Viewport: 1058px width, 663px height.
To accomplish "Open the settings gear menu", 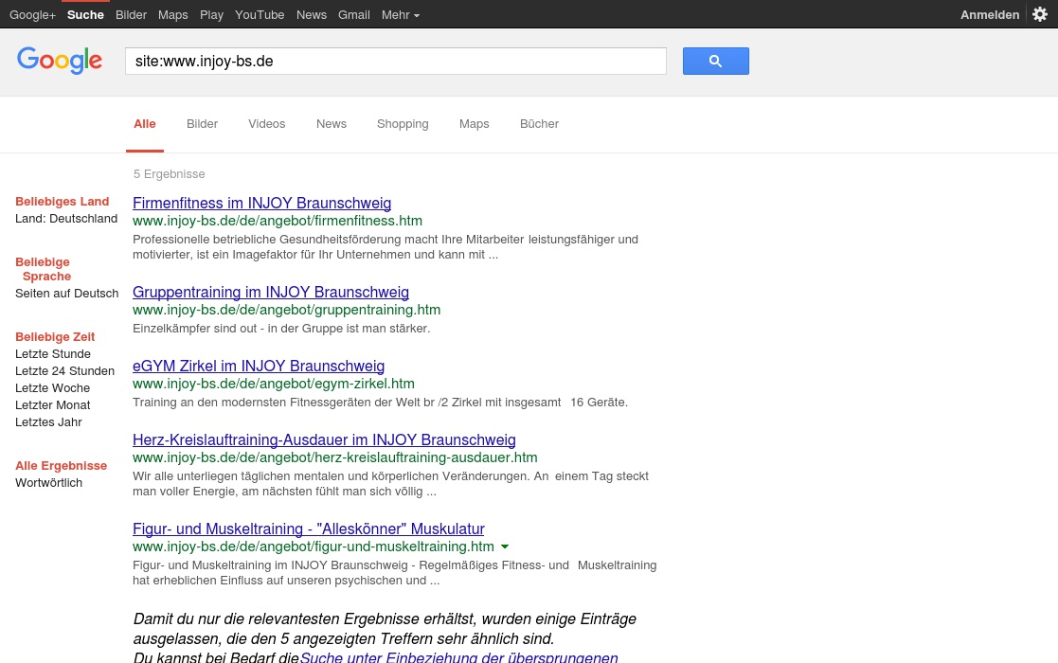I will click(x=1039, y=14).
